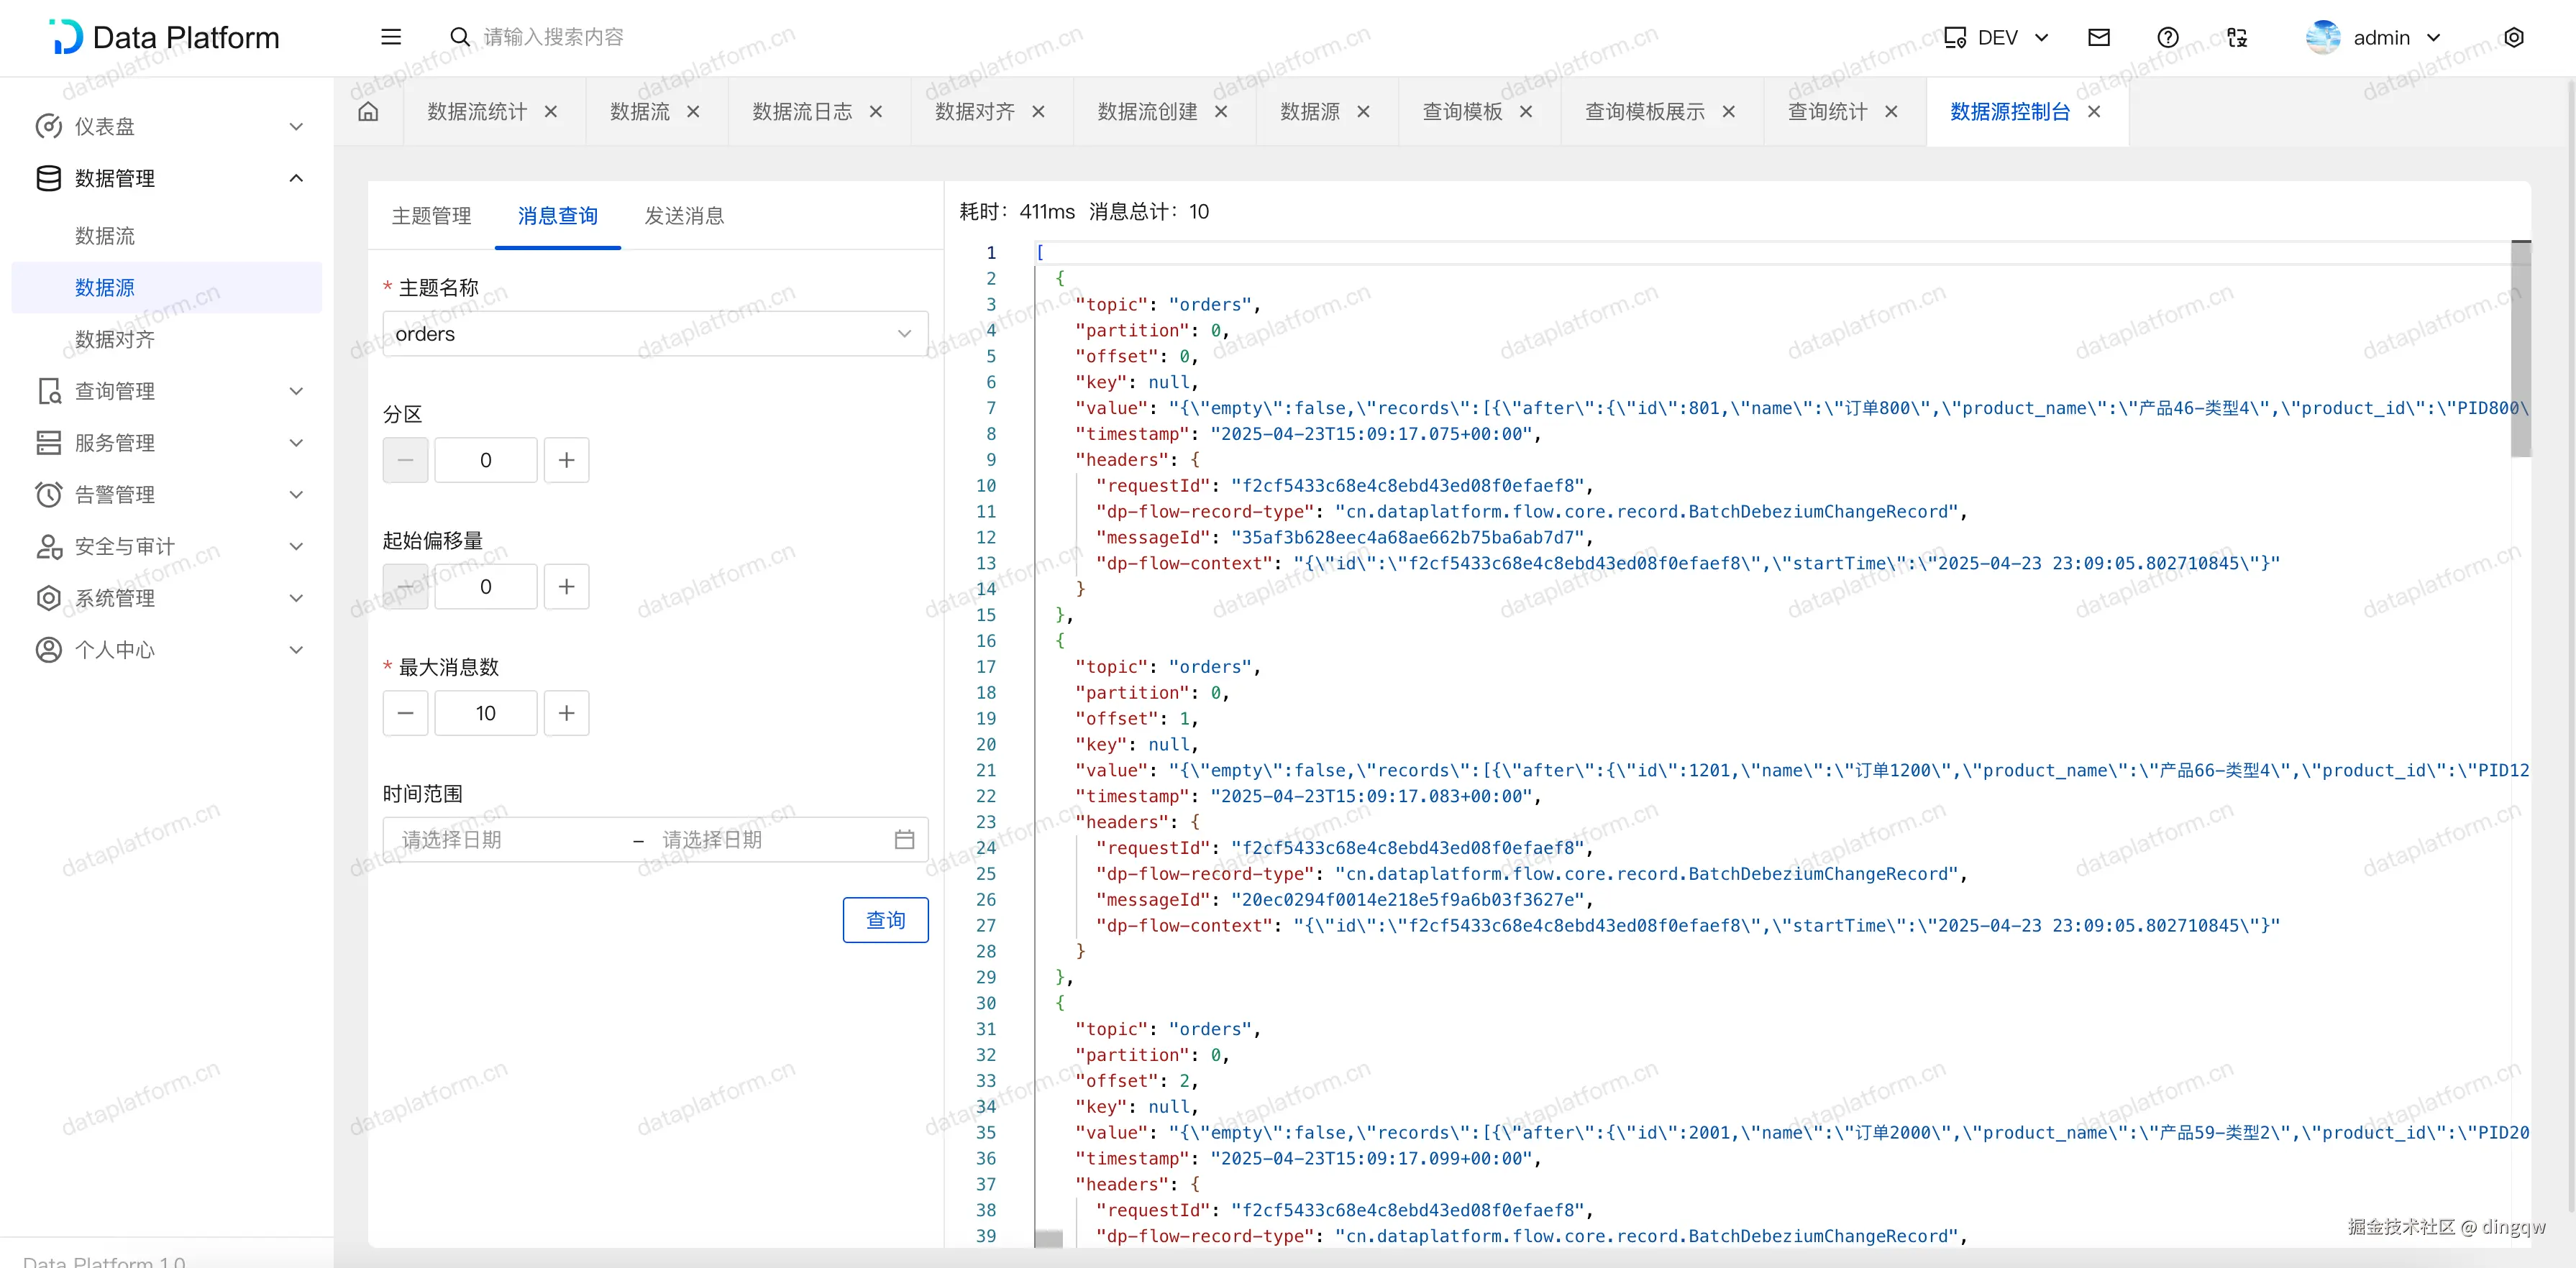The width and height of the screenshot is (2576, 1268).
Task: Click the help question mark icon
Action: 2167,37
